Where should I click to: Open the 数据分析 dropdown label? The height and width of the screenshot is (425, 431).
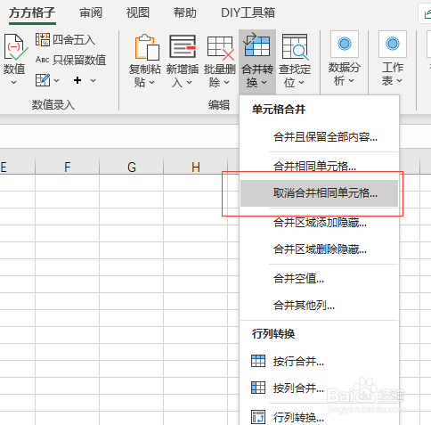click(x=345, y=74)
